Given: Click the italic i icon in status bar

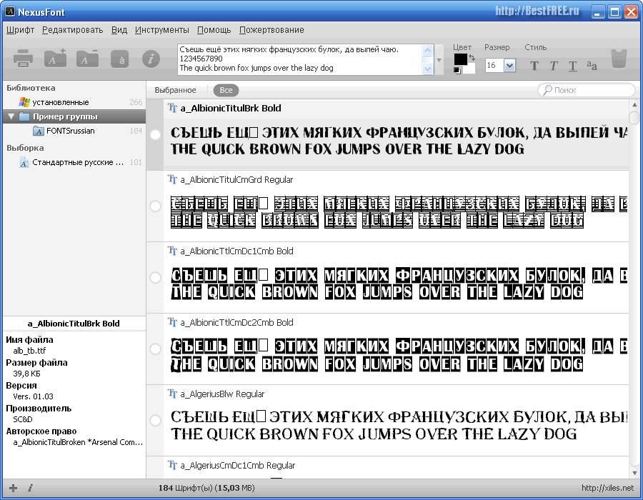Looking at the screenshot, I should pos(30,488).
